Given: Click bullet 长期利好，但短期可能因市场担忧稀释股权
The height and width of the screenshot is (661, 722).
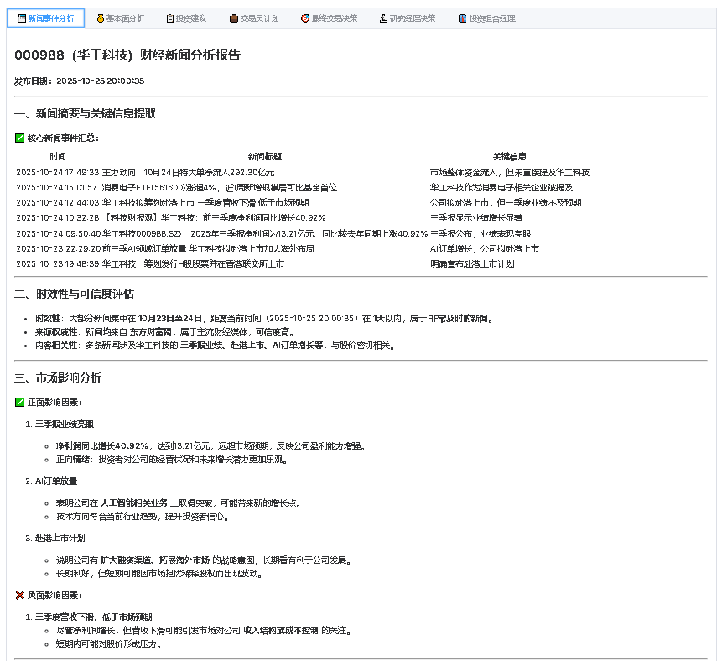Looking at the screenshot, I should coord(158,574).
